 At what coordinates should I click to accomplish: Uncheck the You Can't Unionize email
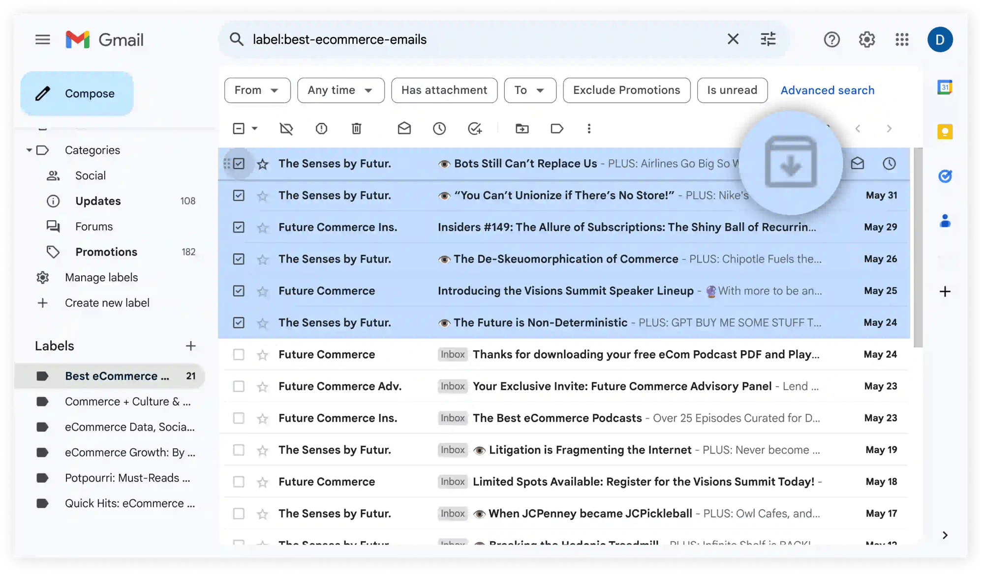(239, 196)
